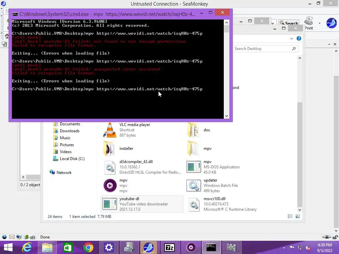Open File Explorer from taskbar
Image resolution: width=339 pixels, height=254 pixels.
[47, 247]
